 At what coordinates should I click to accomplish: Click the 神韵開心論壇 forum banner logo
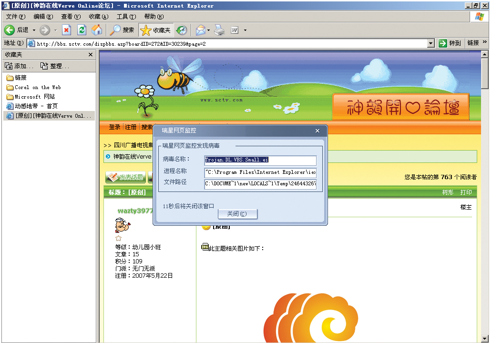[401, 107]
